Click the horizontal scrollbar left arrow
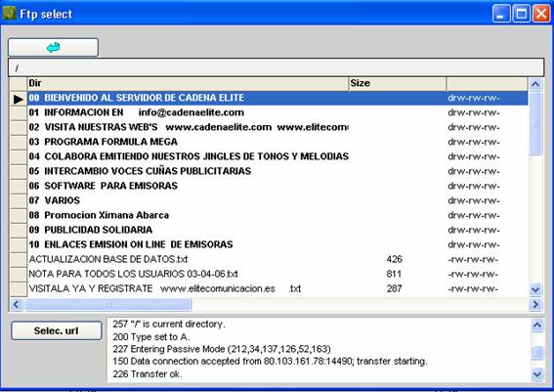554x392 pixels. [x=17, y=304]
